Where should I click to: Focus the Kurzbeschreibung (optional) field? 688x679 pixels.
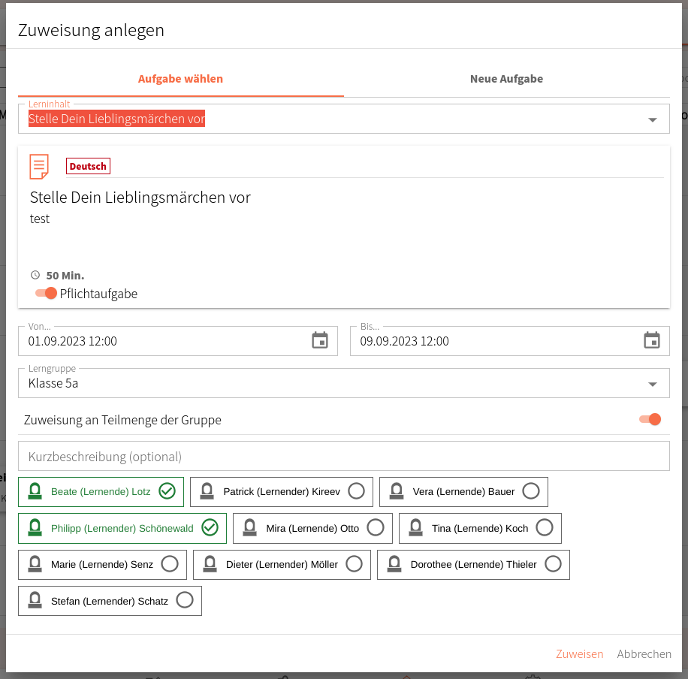pos(344,457)
